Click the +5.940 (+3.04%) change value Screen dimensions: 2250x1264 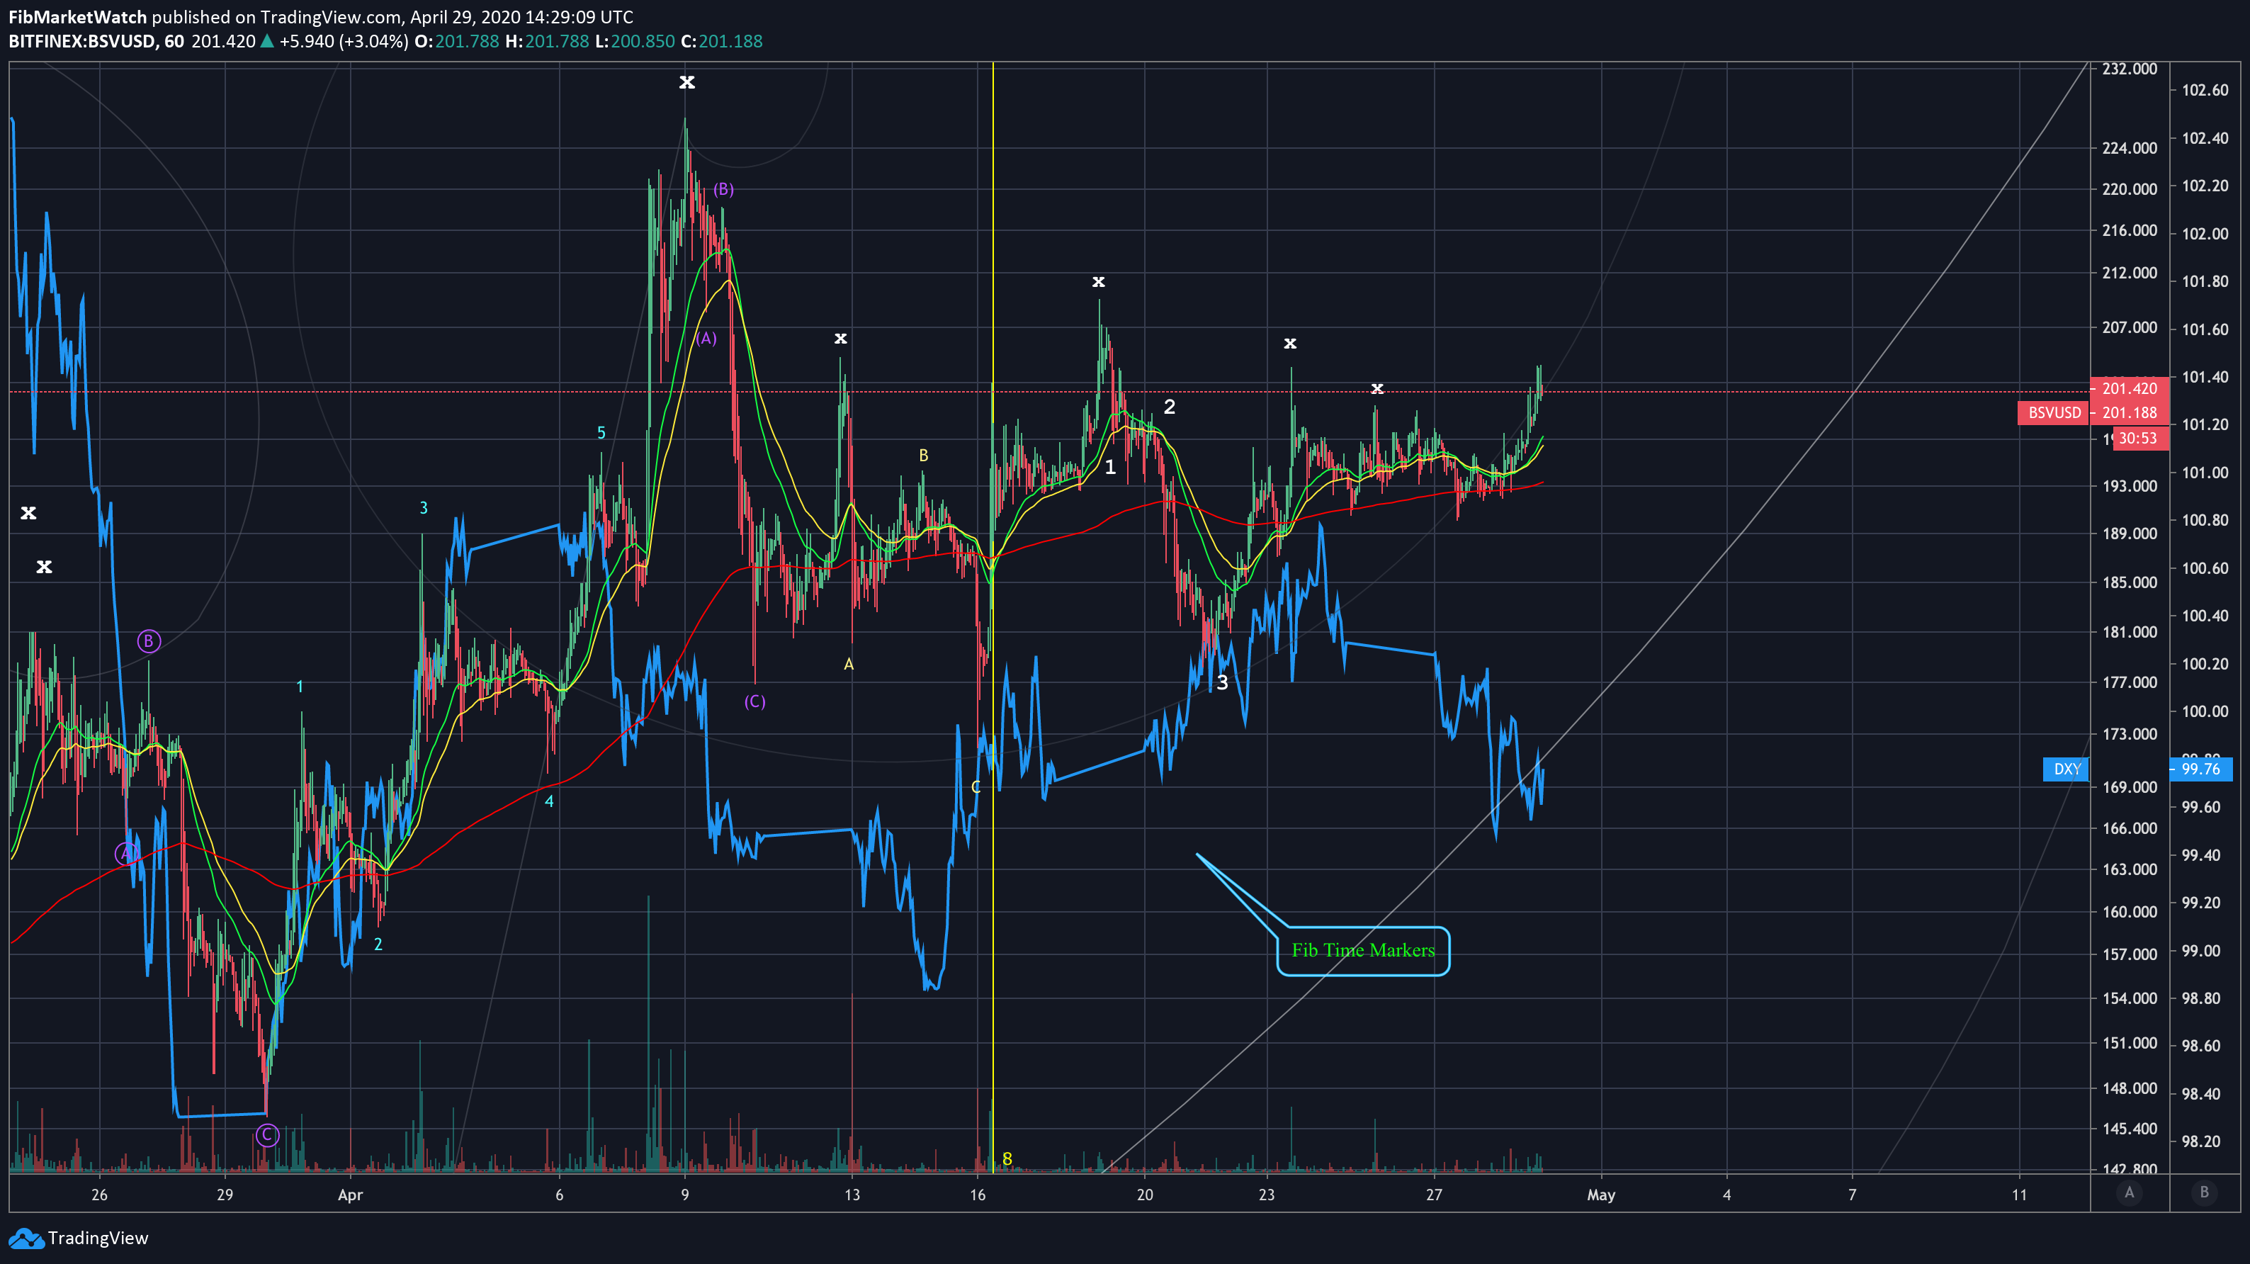pyautogui.click(x=344, y=41)
